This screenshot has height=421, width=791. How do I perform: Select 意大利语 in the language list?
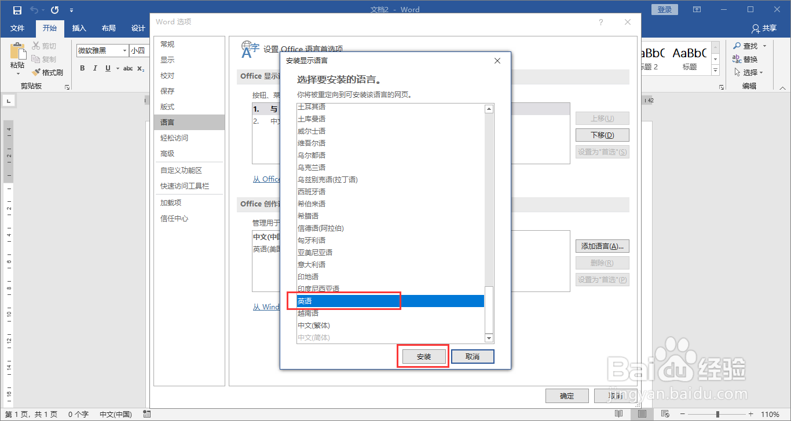tap(390, 264)
